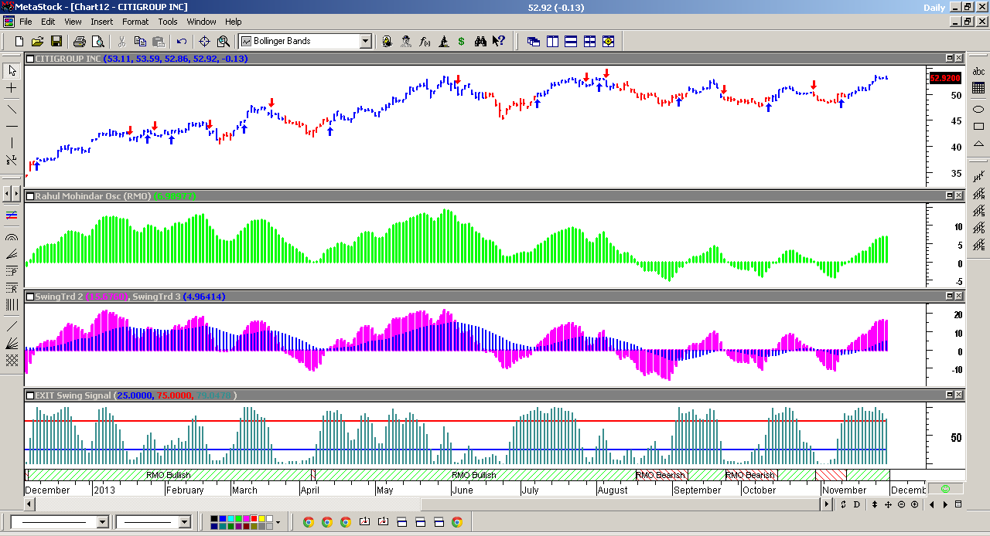The height and width of the screenshot is (536, 990).
Task: Open a file with the folder icon
Action: coord(38,41)
